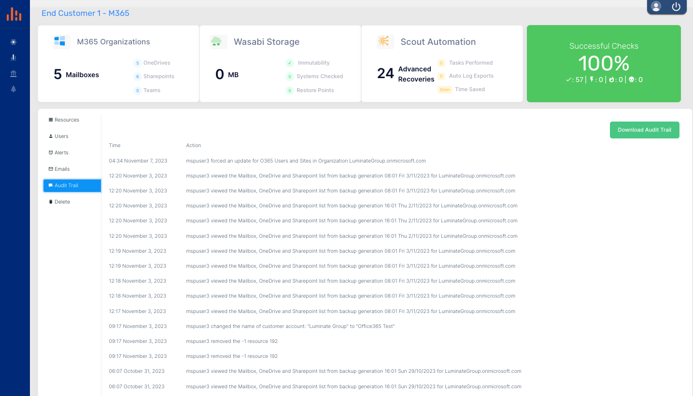693x396 pixels.
Task: Open the settings gear in the sidebar
Action: click(14, 41)
